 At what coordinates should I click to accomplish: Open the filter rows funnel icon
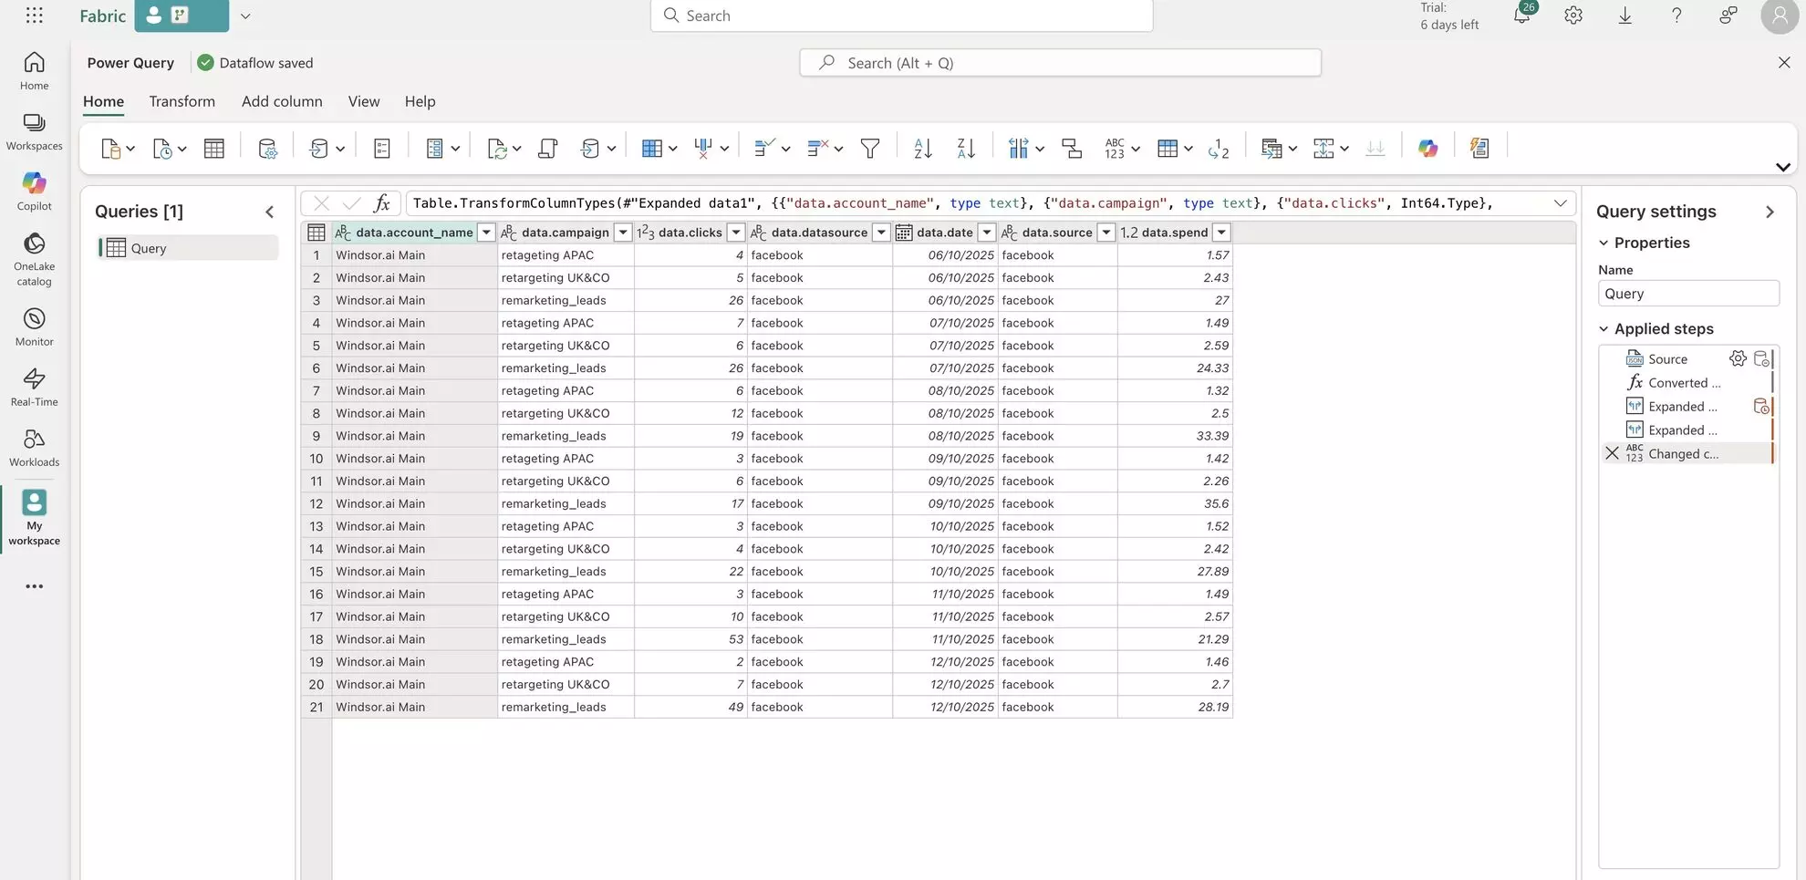(x=870, y=147)
